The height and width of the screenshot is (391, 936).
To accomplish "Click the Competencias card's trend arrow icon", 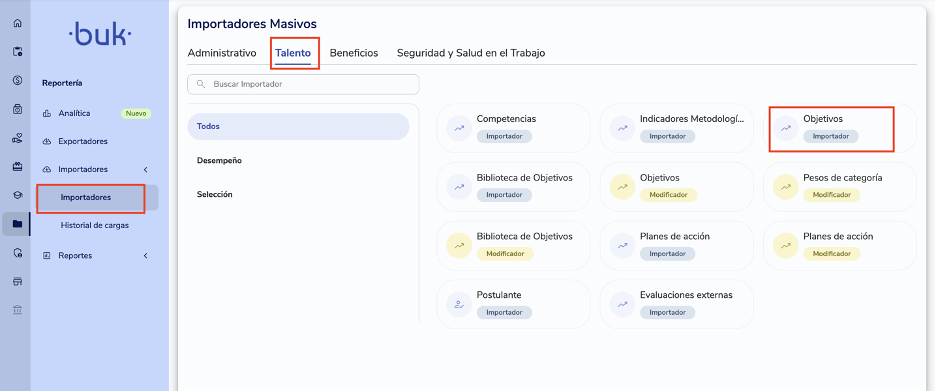I will 459,128.
